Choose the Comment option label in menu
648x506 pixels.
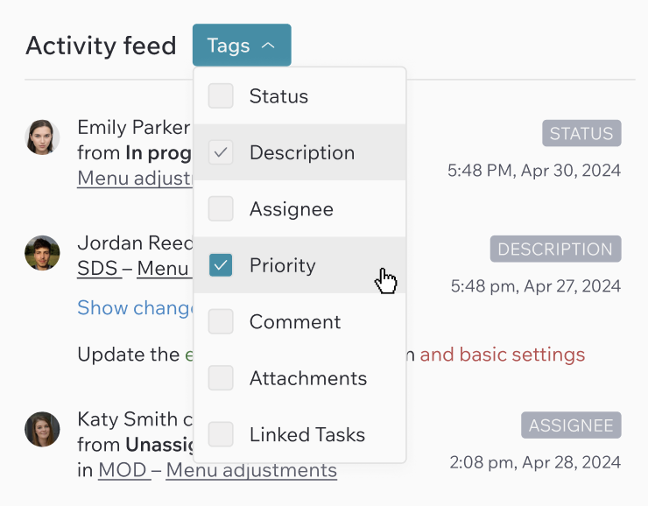click(x=295, y=322)
